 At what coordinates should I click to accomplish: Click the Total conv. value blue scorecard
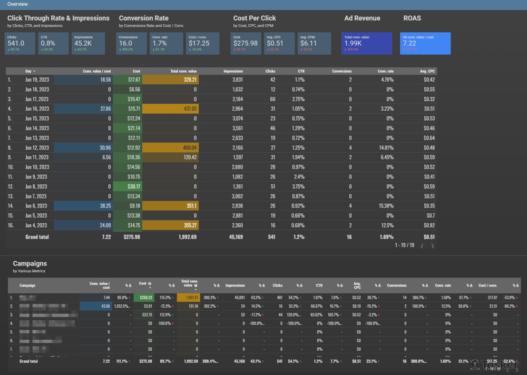[366, 43]
